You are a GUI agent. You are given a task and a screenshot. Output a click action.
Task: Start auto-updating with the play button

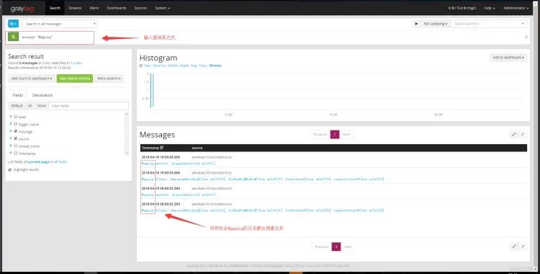point(416,24)
